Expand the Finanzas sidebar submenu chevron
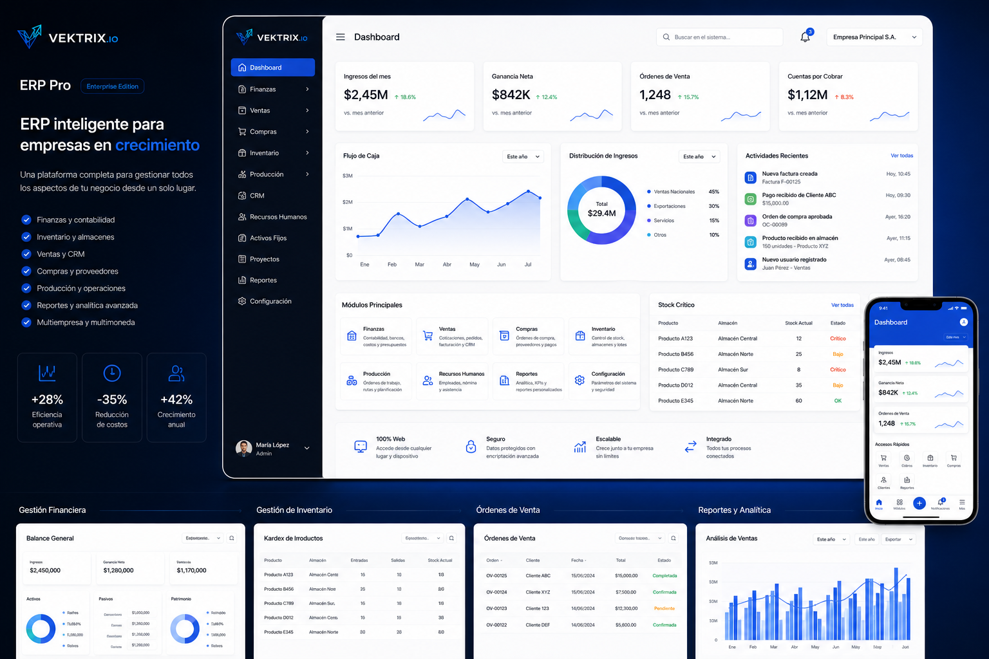Screen dimensions: 989x659 point(307,89)
